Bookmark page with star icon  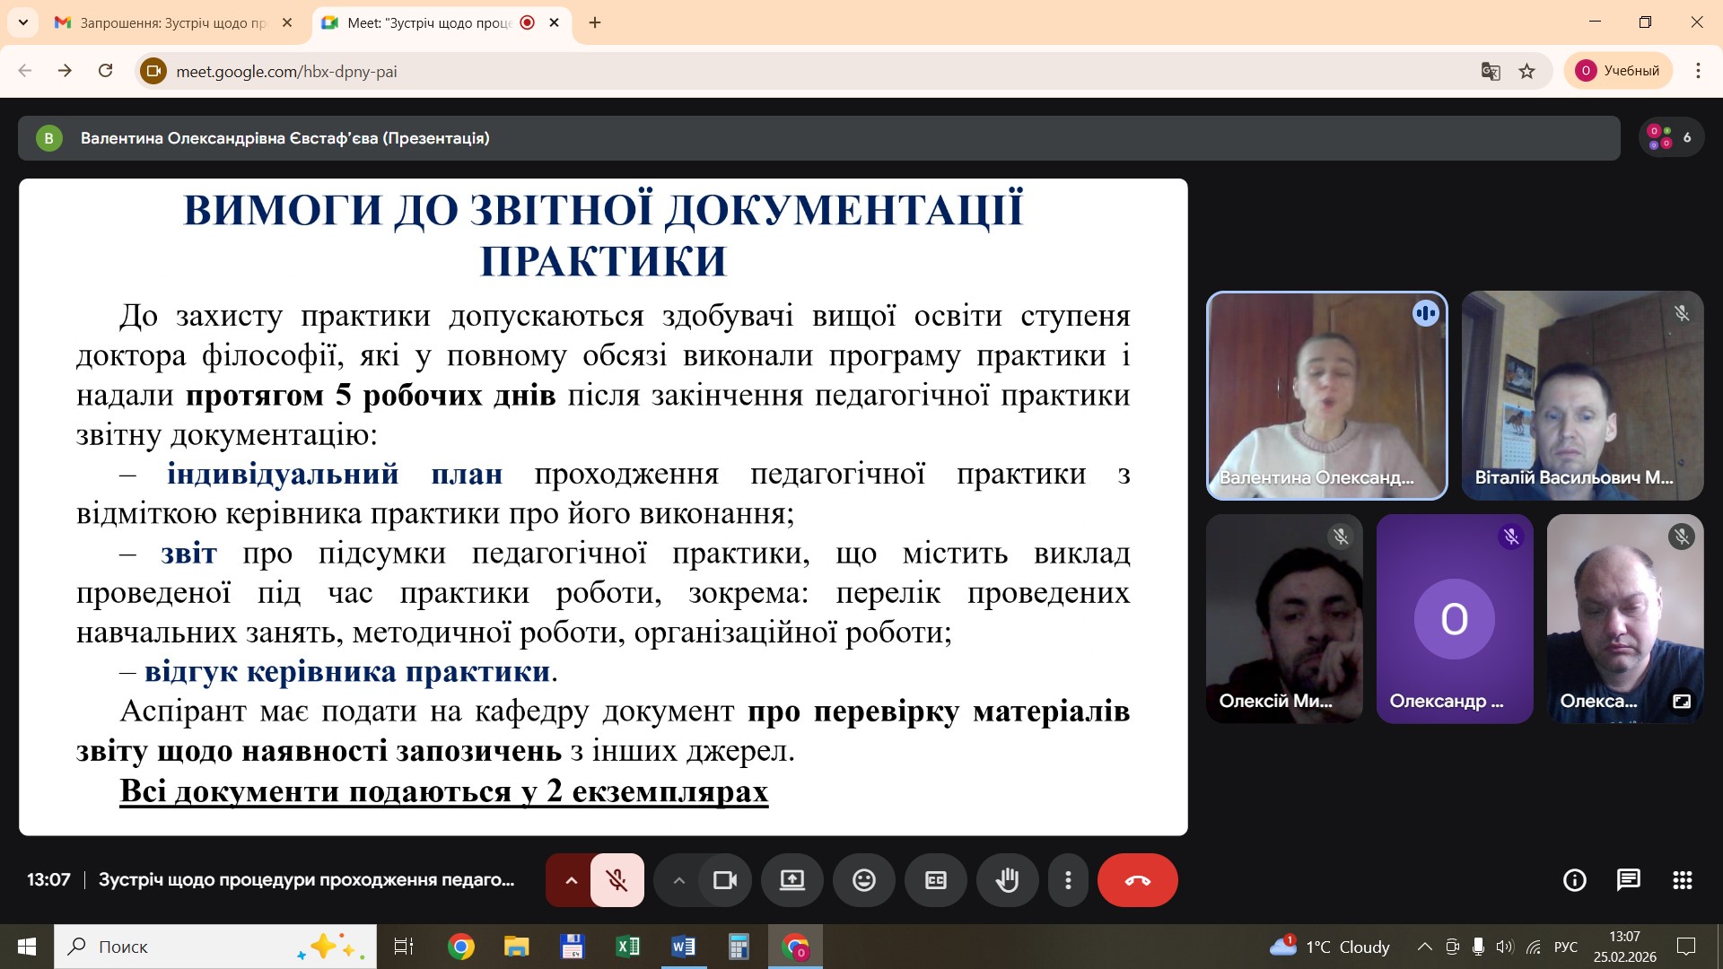(1526, 71)
